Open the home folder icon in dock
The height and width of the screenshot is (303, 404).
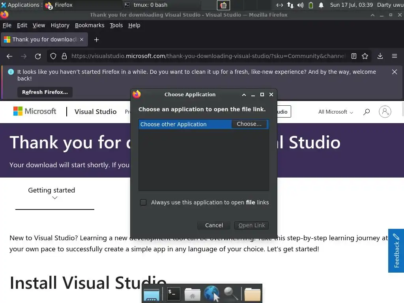[192, 294]
